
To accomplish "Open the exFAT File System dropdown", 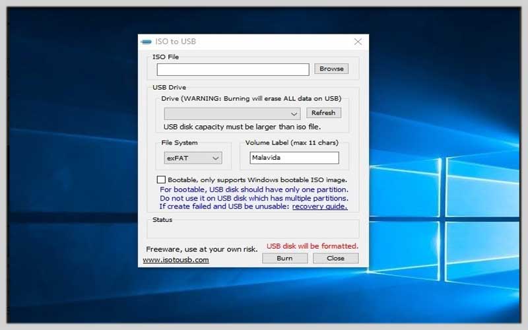I will click(193, 158).
